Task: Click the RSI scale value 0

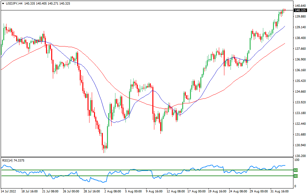Action: (295, 186)
